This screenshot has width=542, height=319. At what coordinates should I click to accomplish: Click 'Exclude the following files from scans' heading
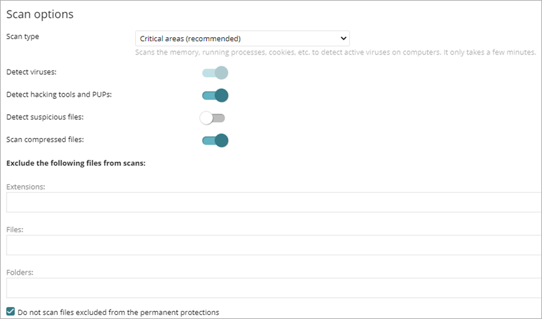point(76,162)
